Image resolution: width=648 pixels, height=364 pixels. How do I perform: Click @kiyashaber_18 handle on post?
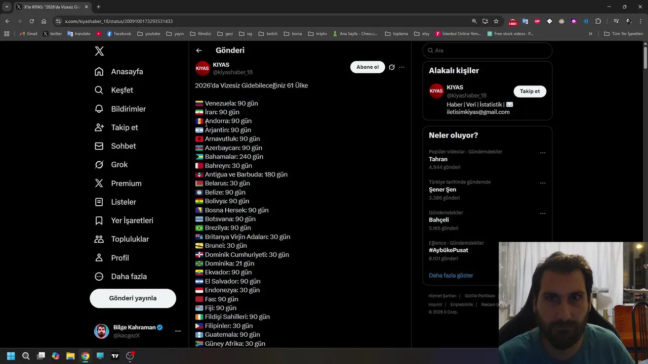(233, 72)
